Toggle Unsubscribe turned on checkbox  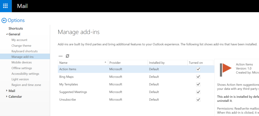click(x=198, y=100)
